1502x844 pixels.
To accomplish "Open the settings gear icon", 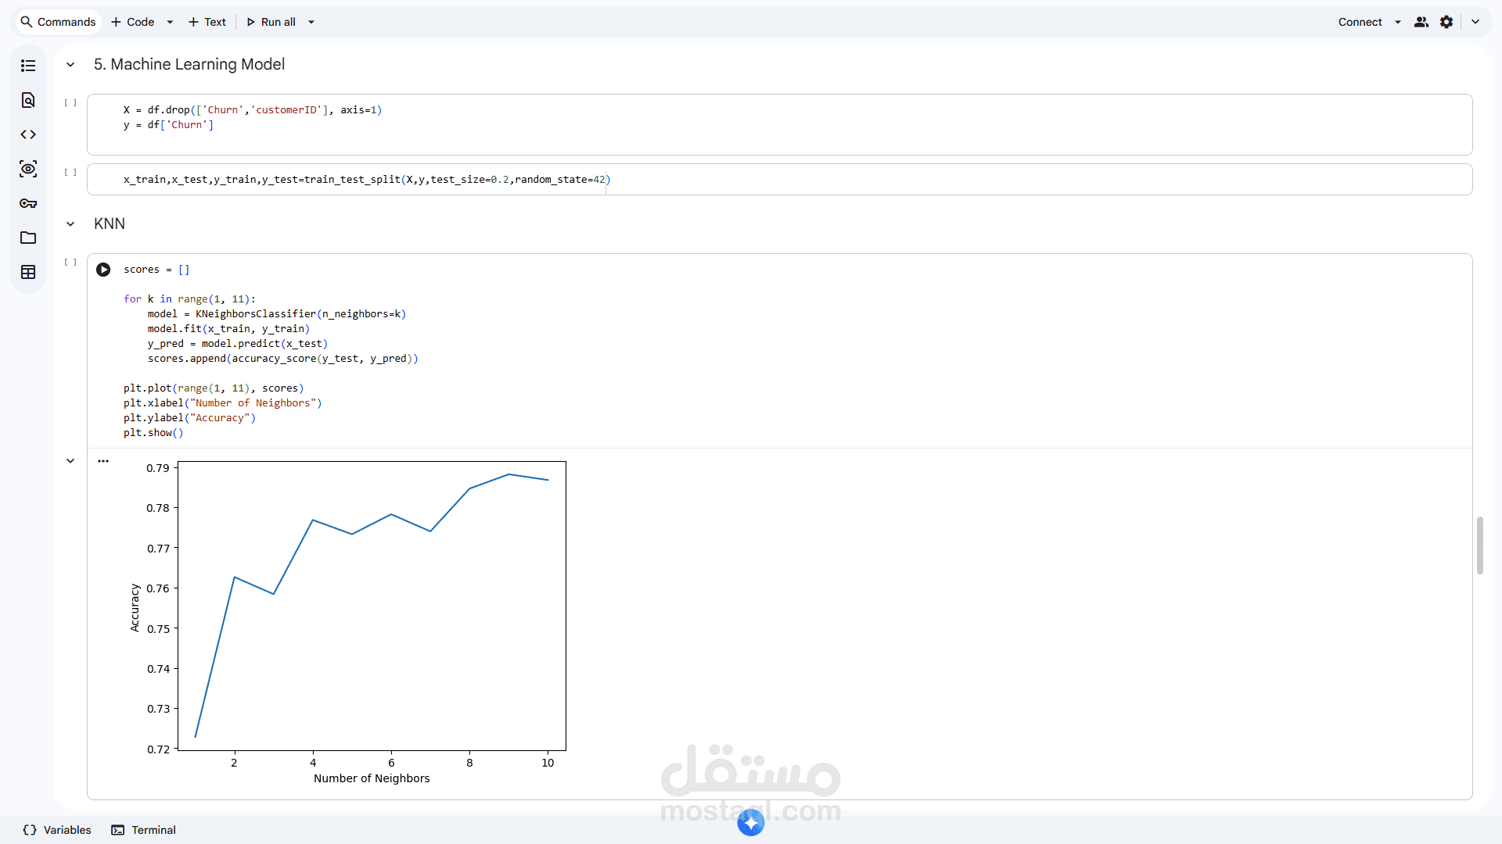I will coord(1446,22).
